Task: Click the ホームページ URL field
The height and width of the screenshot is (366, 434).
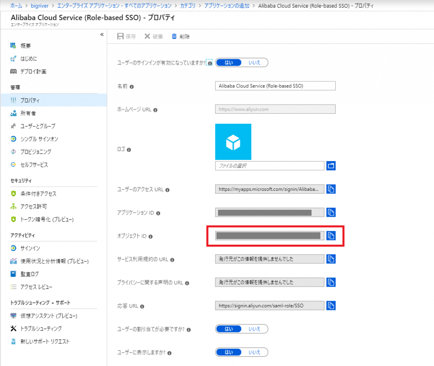Action: point(275,109)
